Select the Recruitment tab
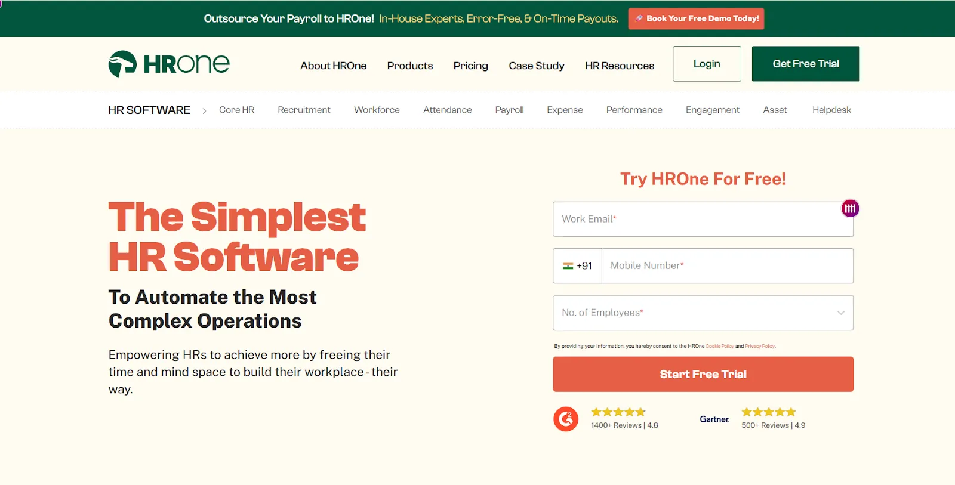The height and width of the screenshot is (485, 955). (x=304, y=110)
